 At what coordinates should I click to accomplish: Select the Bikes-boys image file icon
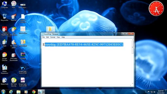23,6
